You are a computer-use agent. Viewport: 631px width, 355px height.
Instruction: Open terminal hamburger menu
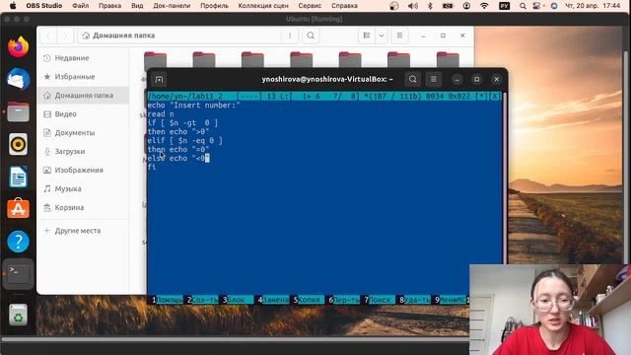tap(434, 79)
